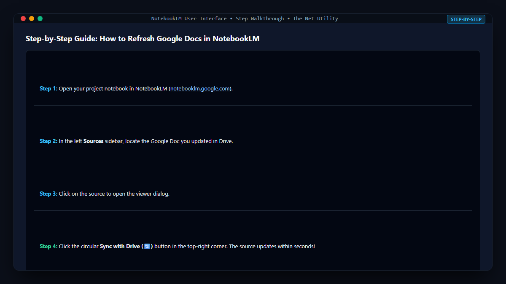Click the blue sync icon in Step 4
This screenshot has height=284, width=506.
(147, 246)
